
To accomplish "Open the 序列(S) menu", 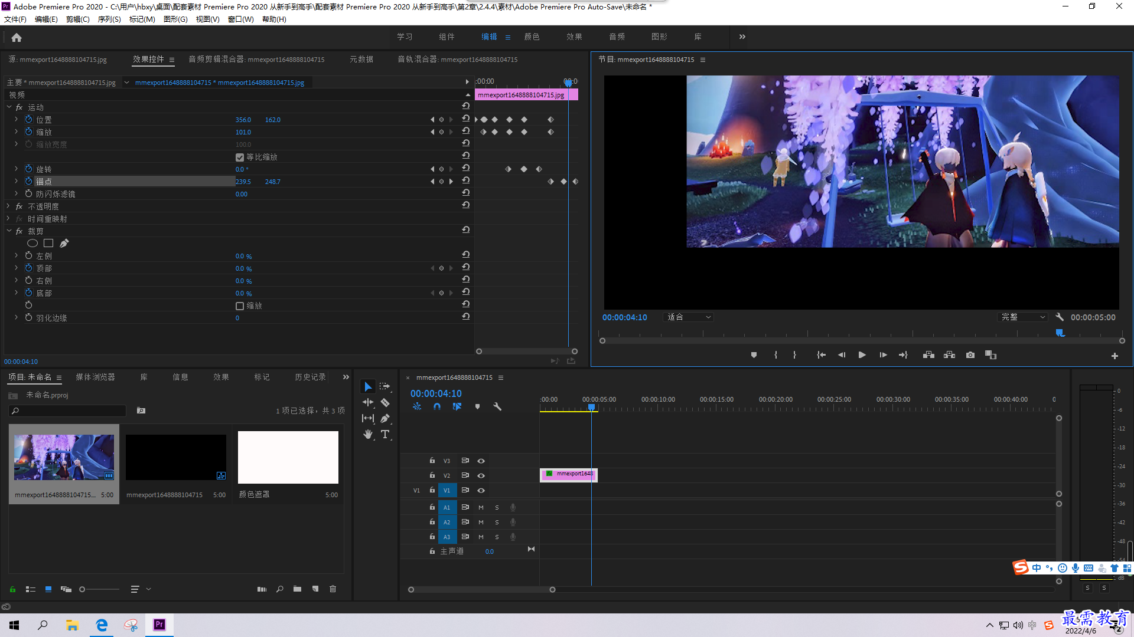I will pyautogui.click(x=109, y=19).
